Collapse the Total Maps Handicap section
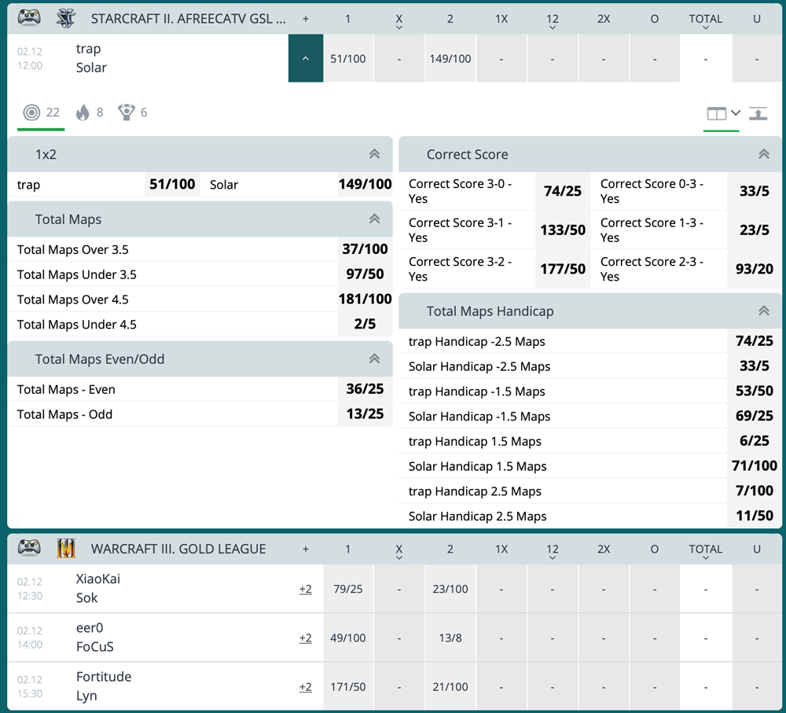 pyautogui.click(x=764, y=311)
